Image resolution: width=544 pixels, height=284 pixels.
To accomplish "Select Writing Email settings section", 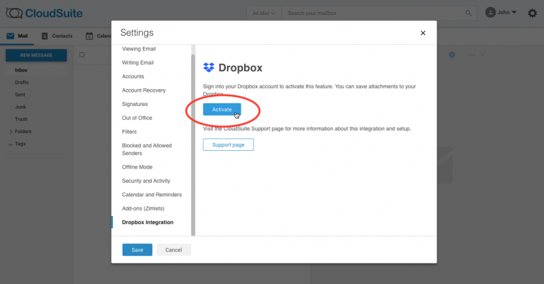I will pos(138,63).
